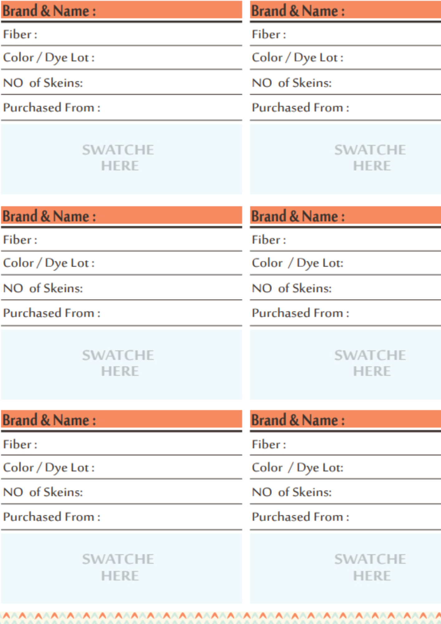
Task: Click the top-right card's SWATCHE HERE area
Action: tap(345, 159)
